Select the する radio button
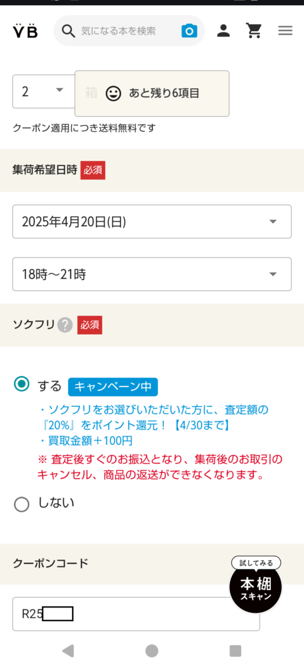This screenshot has width=304, height=664. [21, 385]
